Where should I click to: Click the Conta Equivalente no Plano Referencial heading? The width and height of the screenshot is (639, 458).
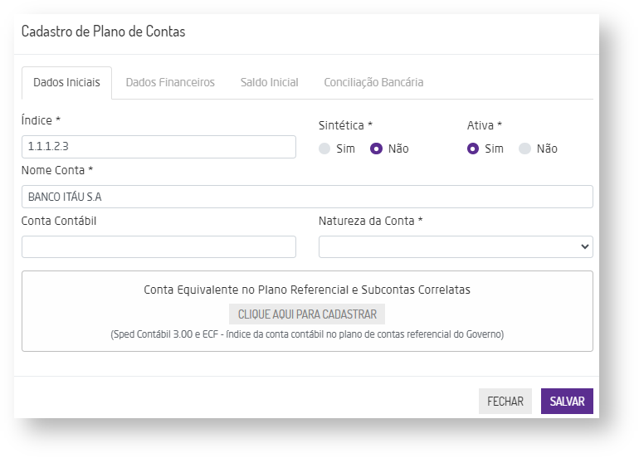307,290
